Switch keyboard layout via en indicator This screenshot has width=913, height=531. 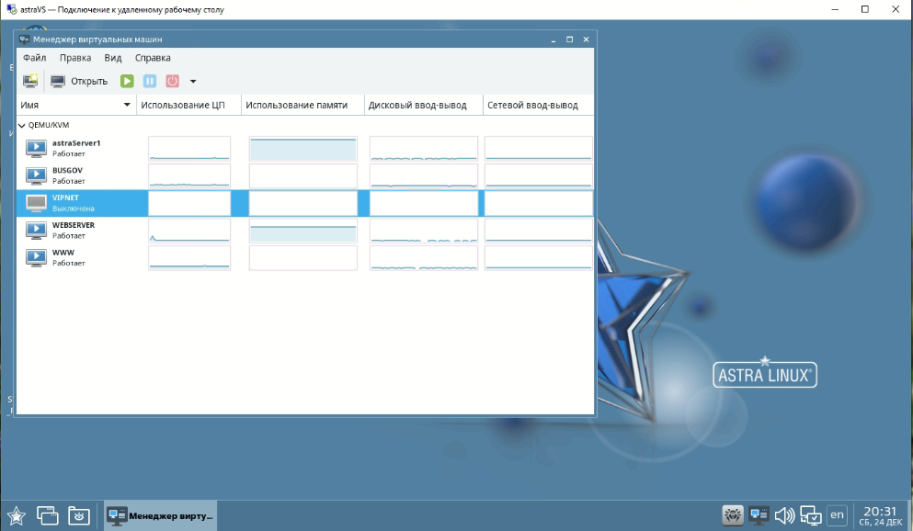pos(839,515)
